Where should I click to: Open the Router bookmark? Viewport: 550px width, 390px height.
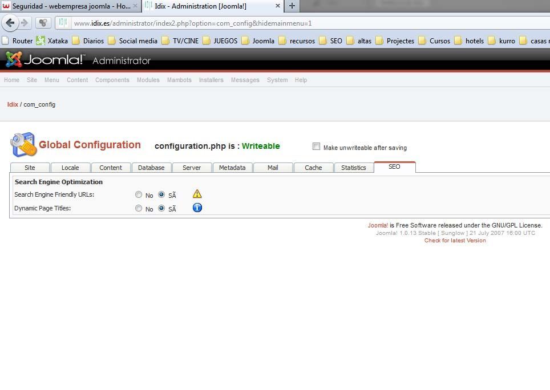click(x=17, y=40)
